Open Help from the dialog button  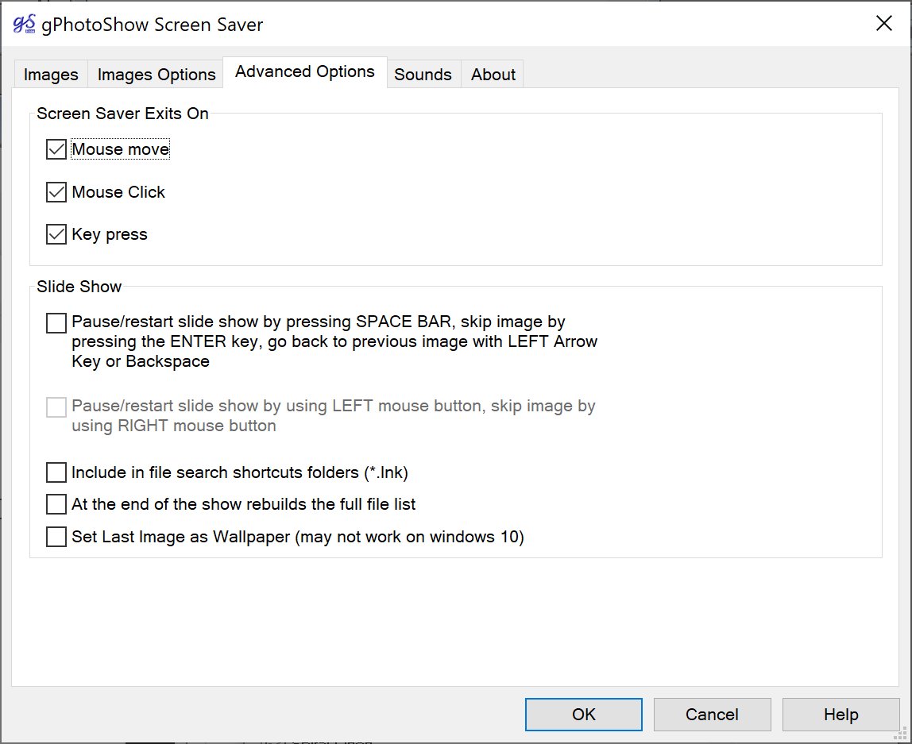click(841, 715)
